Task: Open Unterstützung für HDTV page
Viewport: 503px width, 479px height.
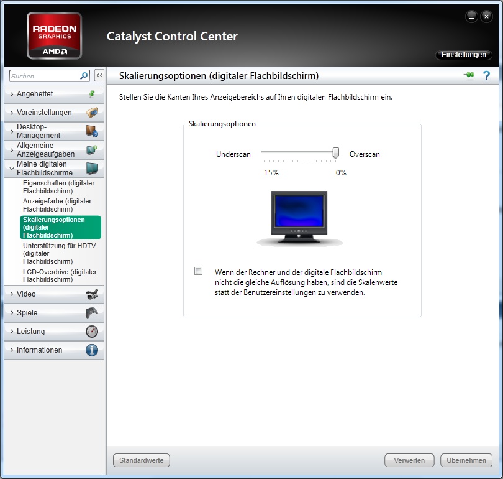Action: pos(60,253)
